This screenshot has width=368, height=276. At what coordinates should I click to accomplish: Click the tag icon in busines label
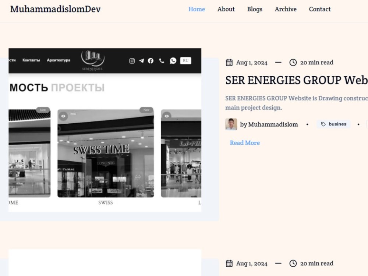[323, 124]
